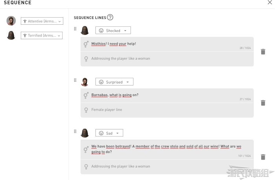The width and height of the screenshot is (275, 180).
Task: Click the smiley icon in the Surprised dropdown
Action: [x=101, y=82]
